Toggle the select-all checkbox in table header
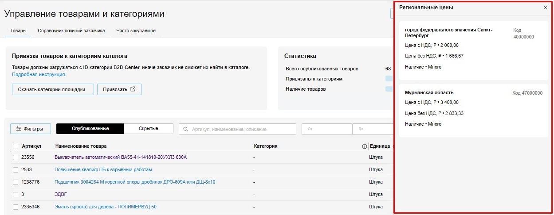 point(16,146)
